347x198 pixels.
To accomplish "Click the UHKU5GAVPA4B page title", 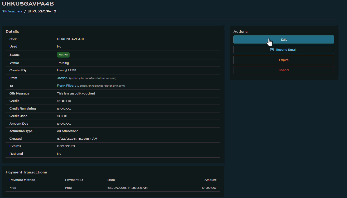I will tap(28, 4).
